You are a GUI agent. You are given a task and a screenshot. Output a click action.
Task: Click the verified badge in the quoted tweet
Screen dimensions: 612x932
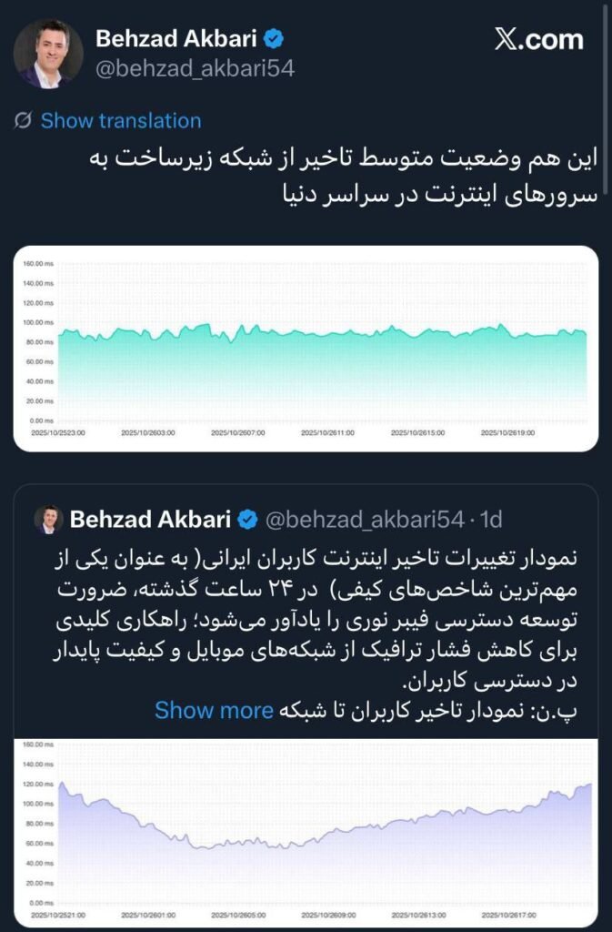pyautogui.click(x=246, y=519)
